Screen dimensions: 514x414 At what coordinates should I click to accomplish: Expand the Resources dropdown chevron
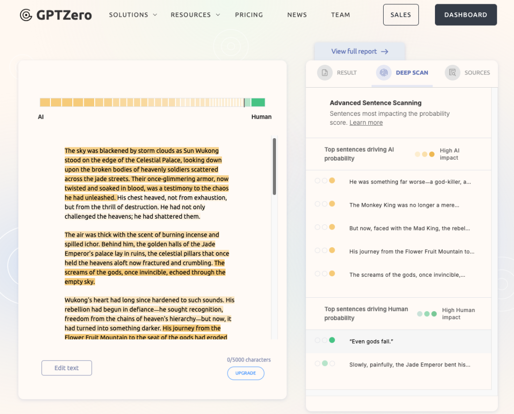pos(218,15)
